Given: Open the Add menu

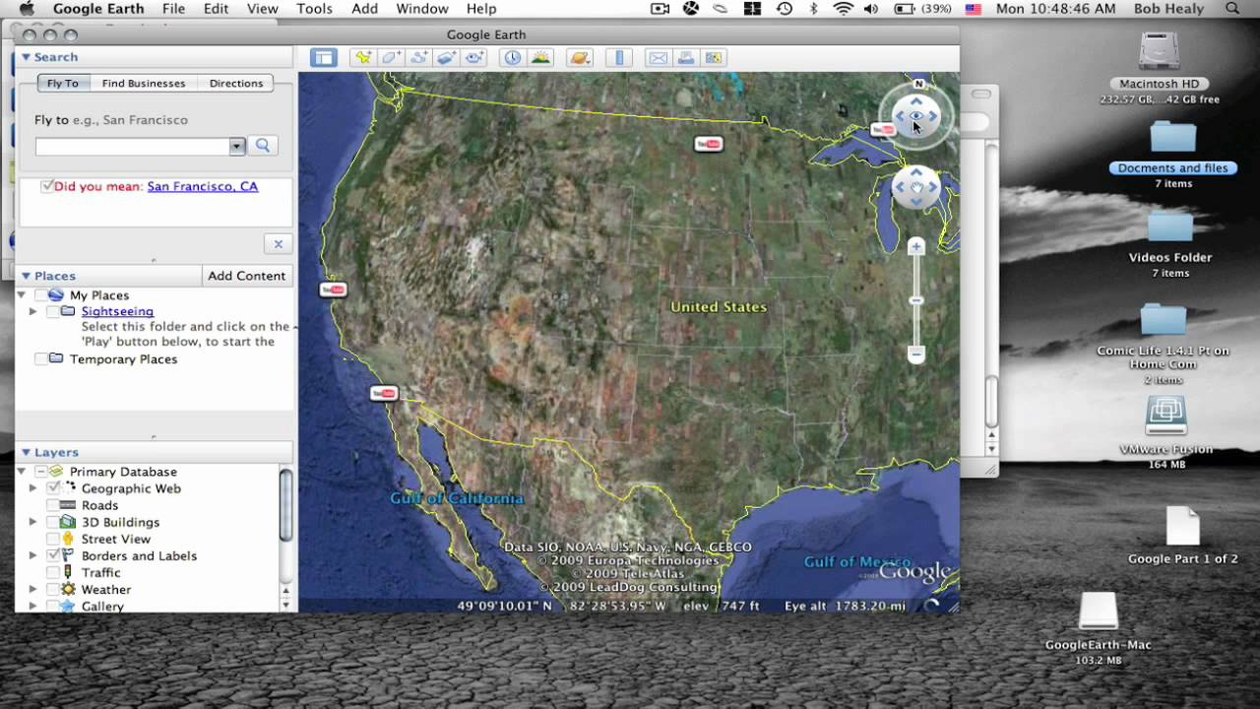Looking at the screenshot, I should click(x=364, y=9).
